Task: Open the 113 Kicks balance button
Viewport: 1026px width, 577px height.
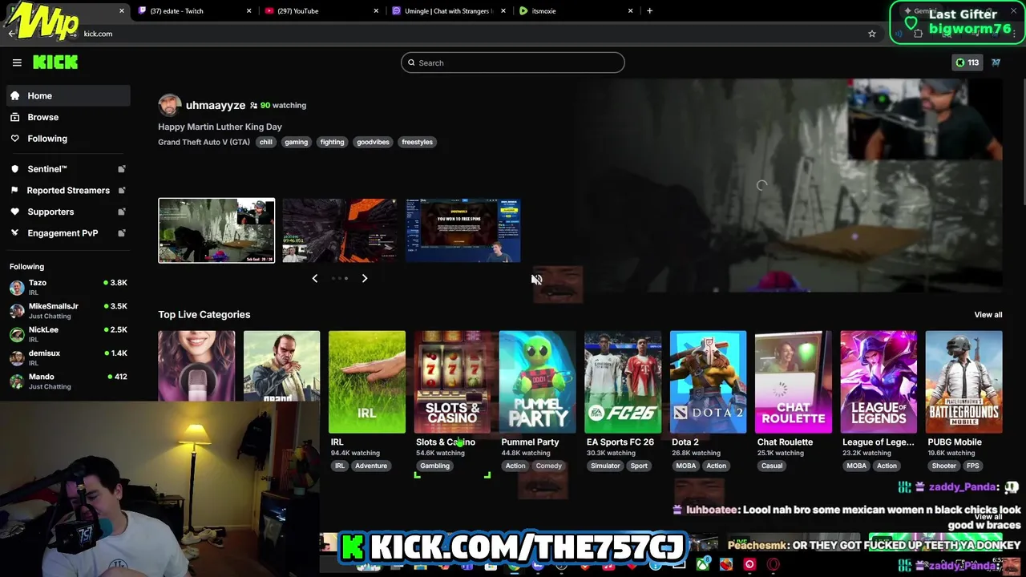Action: coord(967,63)
